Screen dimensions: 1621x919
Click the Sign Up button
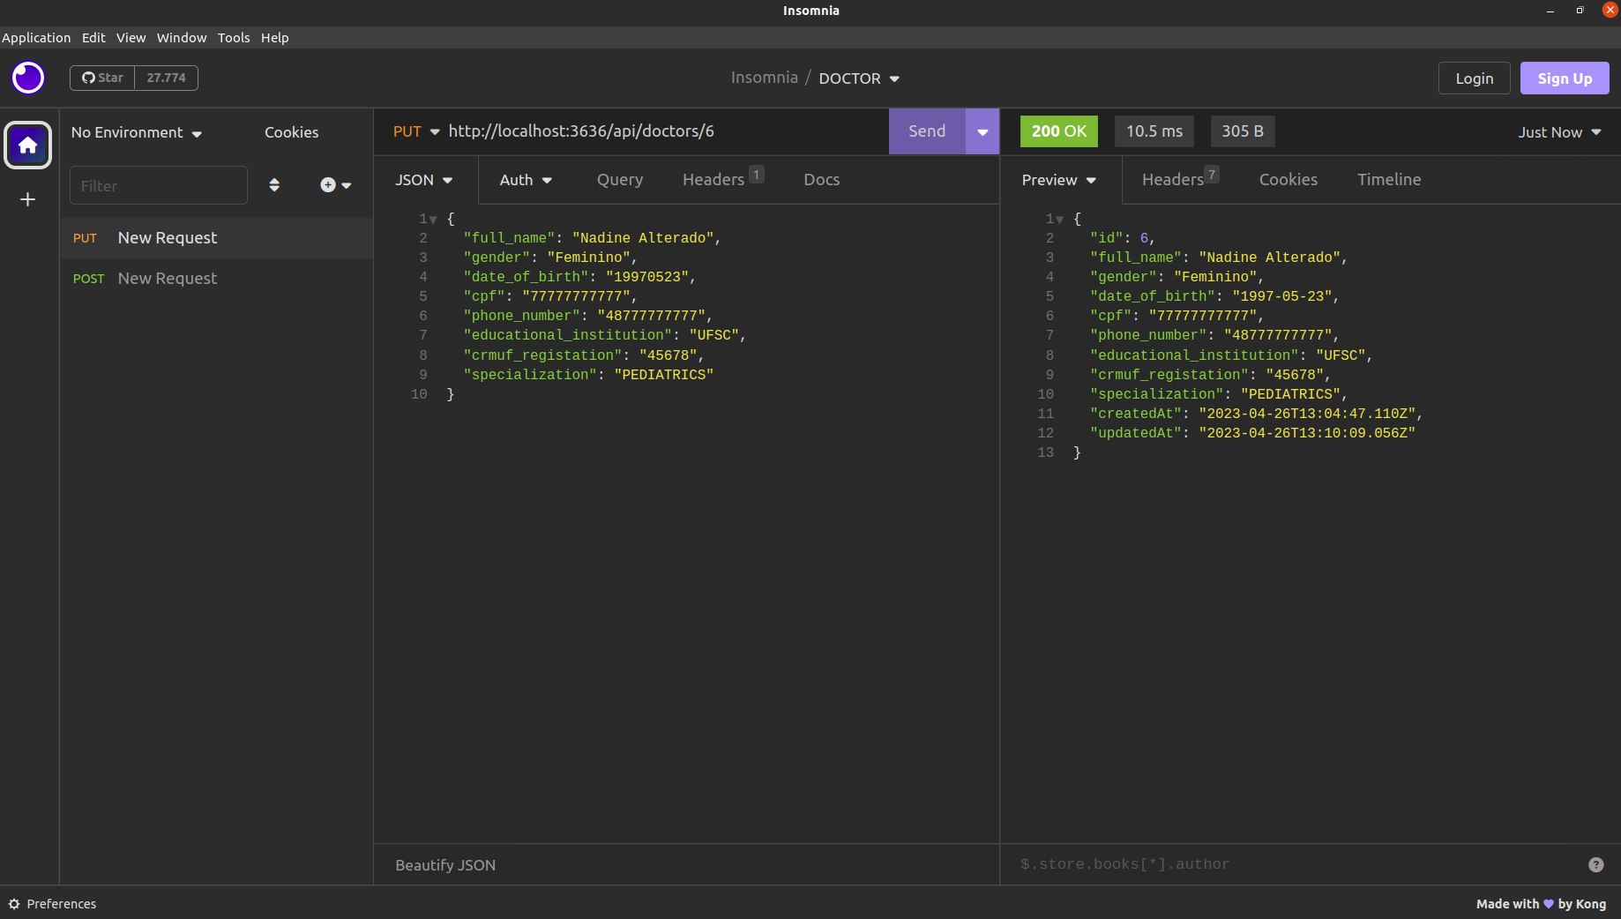tap(1565, 78)
